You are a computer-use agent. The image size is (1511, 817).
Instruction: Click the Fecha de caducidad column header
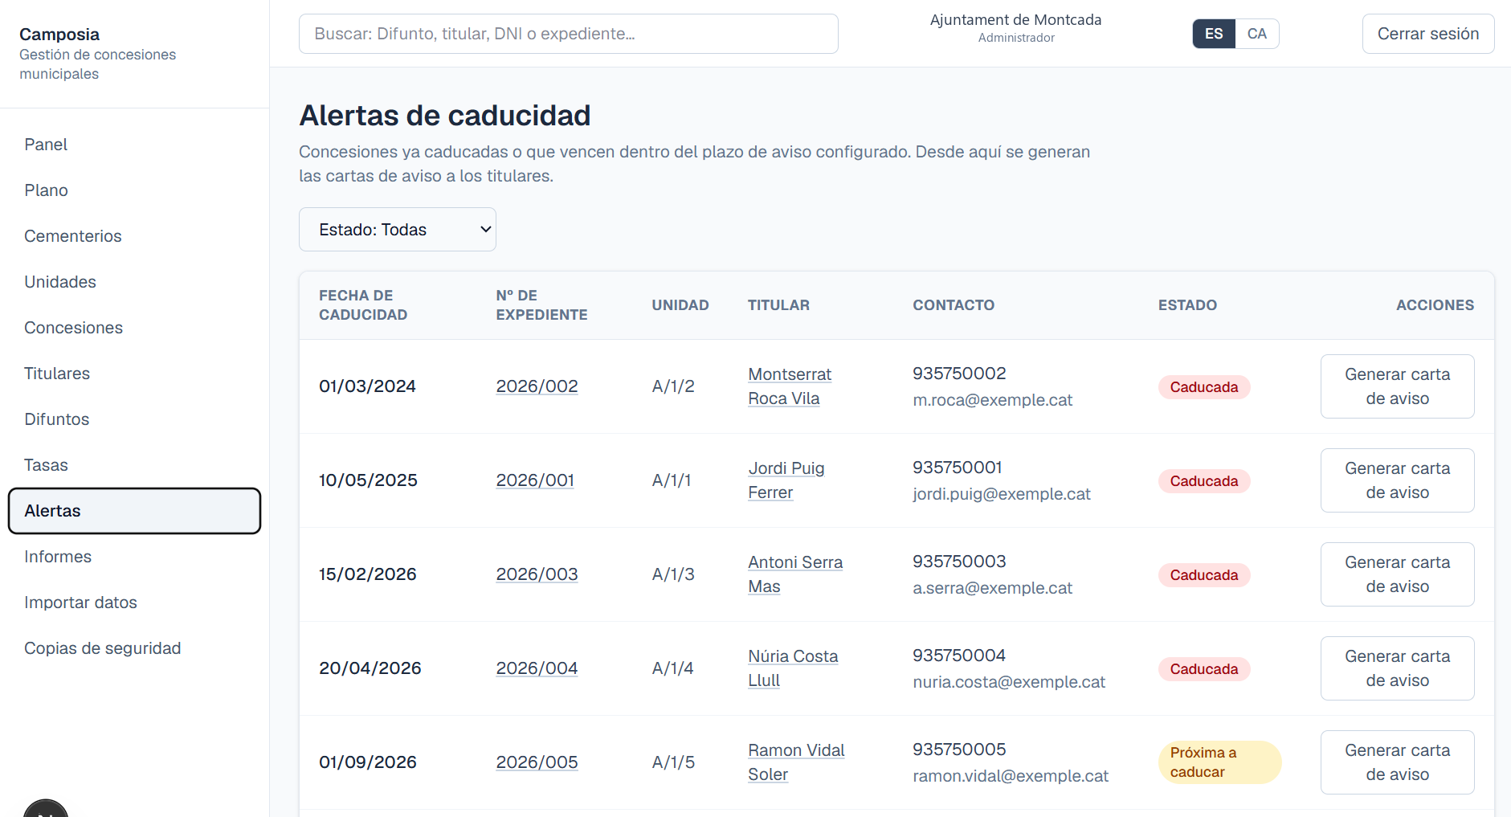[363, 305]
